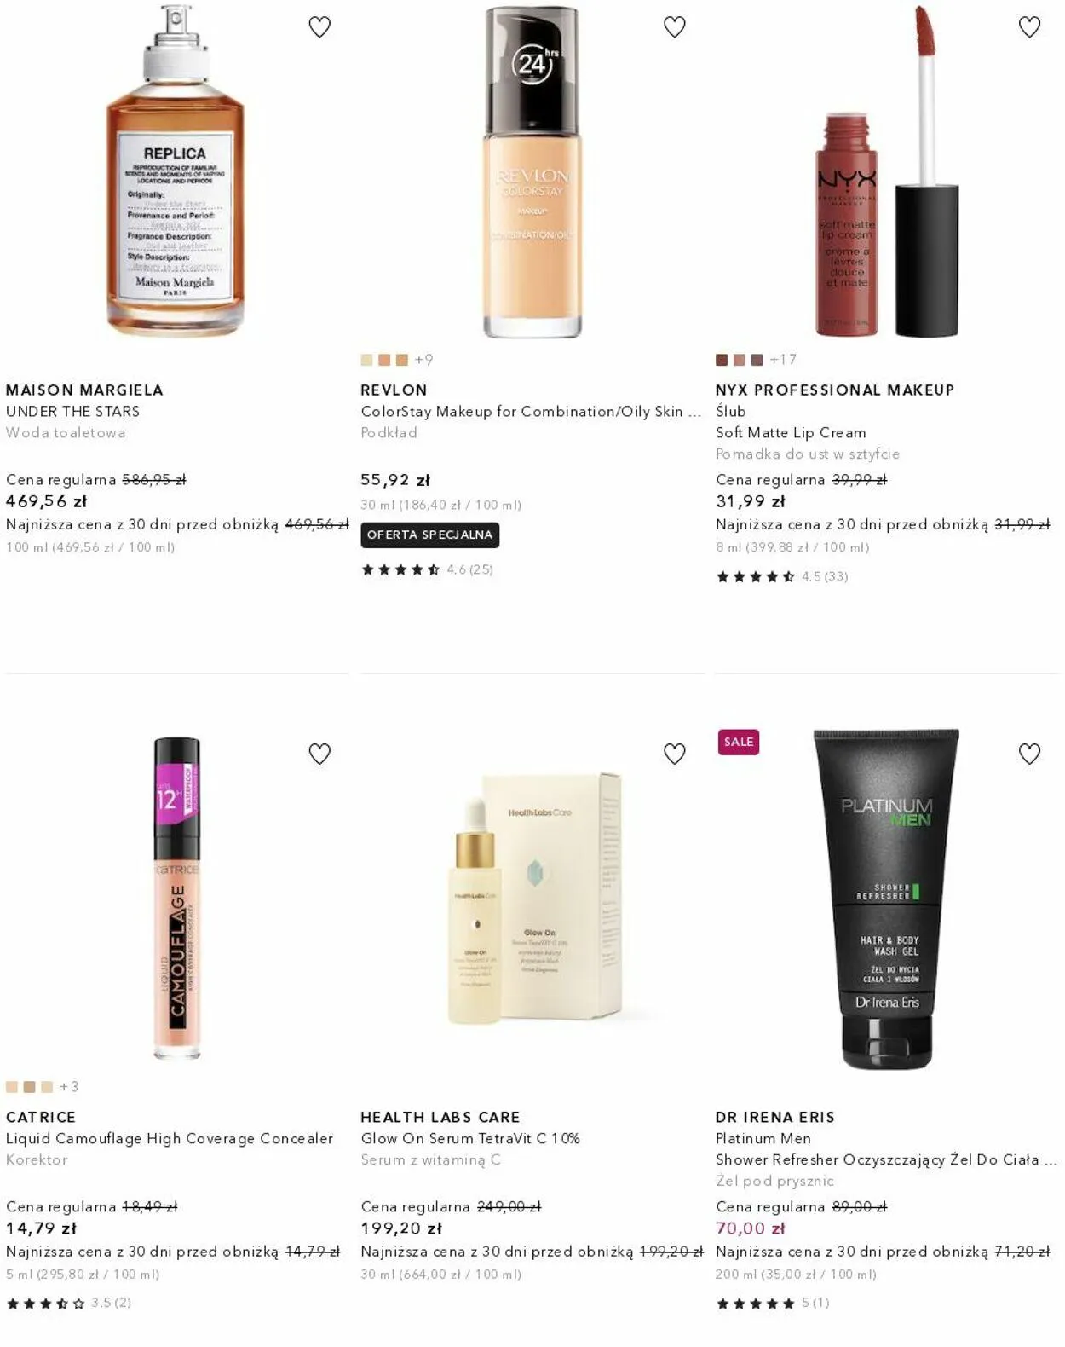Heart the Catrice Liquid Camouflage concealer

click(x=319, y=754)
